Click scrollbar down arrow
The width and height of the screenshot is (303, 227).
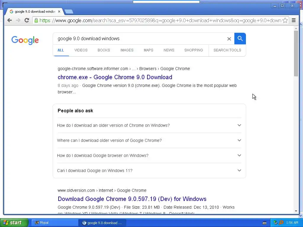(x=296, y=211)
